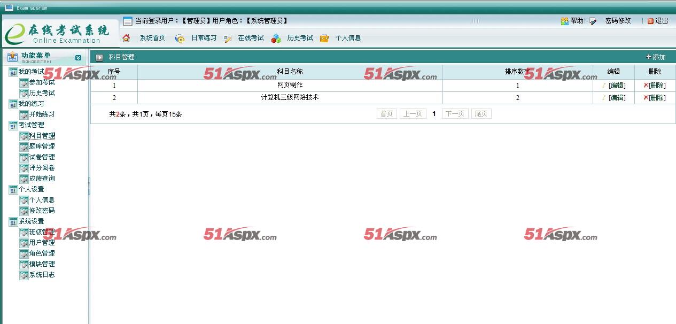The image size is (676, 324).
Task: Click the 计算机三级网络技术 subject name cell
Action: pos(290,97)
